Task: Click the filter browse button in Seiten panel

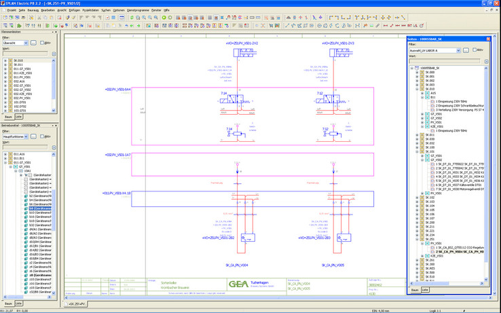Action: [466, 50]
